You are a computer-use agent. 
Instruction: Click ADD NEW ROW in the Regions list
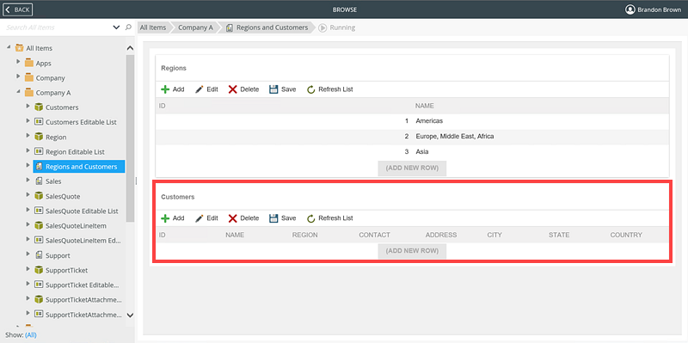click(412, 168)
